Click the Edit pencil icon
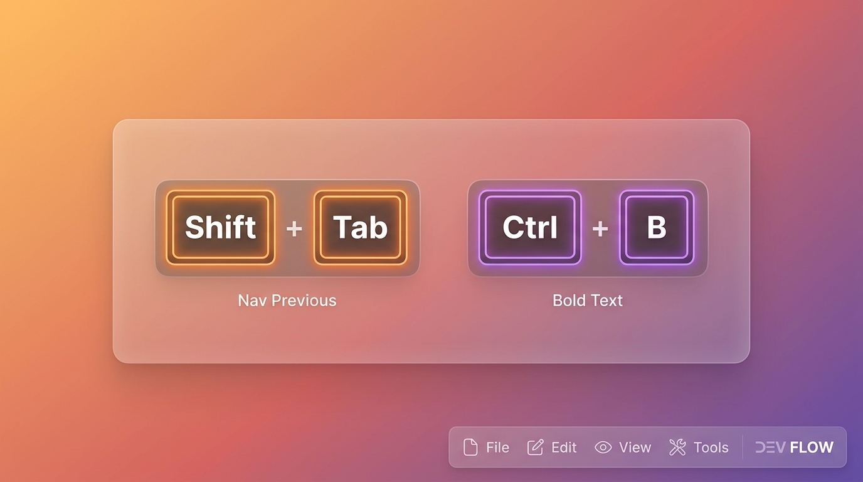 click(x=535, y=447)
